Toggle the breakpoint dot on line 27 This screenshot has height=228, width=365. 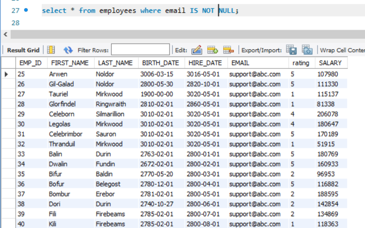(x=26, y=10)
